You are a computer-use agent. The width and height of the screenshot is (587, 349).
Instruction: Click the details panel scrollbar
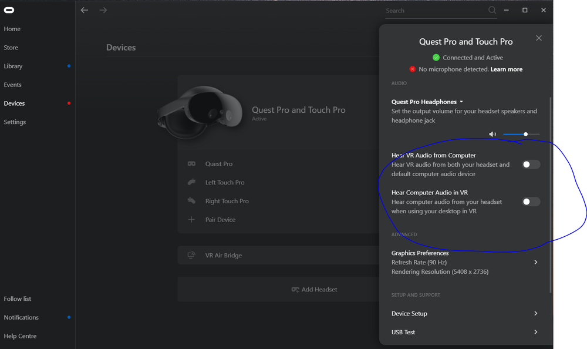coord(551,195)
